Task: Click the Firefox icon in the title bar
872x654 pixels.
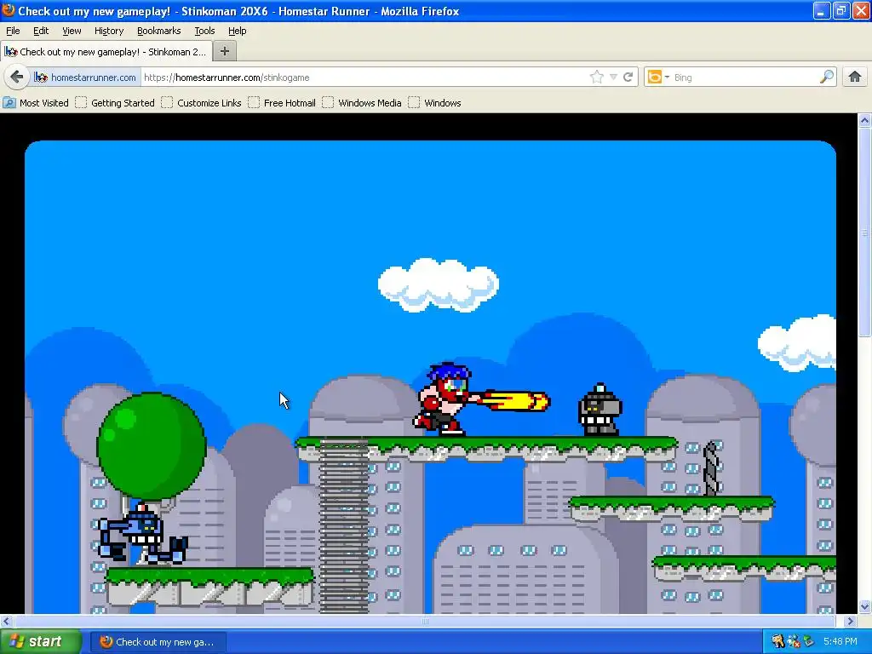Action: (9, 10)
